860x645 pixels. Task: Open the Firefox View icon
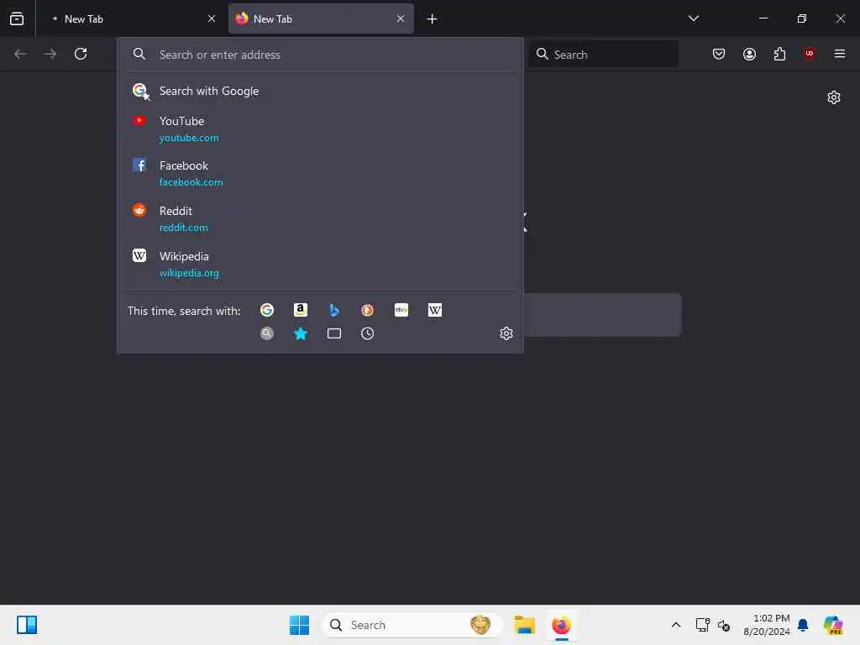pyautogui.click(x=17, y=18)
